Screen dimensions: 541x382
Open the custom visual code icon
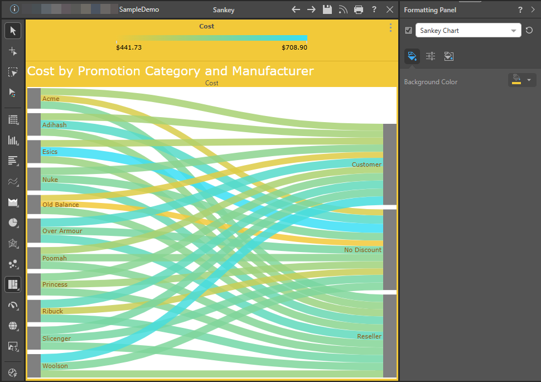pos(13,346)
